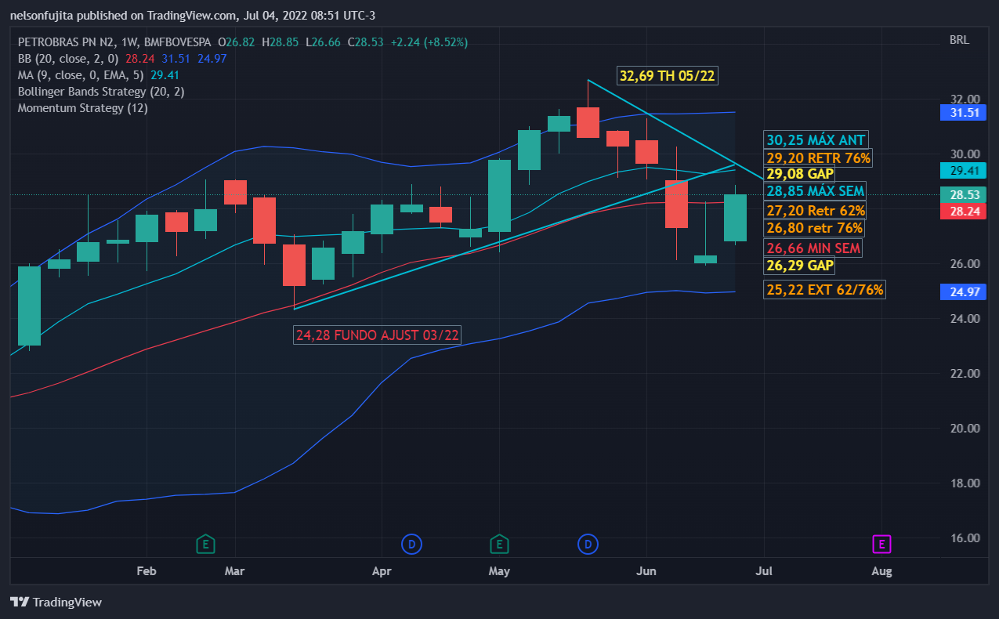
Task: Click the red candle at the 32,69 peak
Action: 588,122
